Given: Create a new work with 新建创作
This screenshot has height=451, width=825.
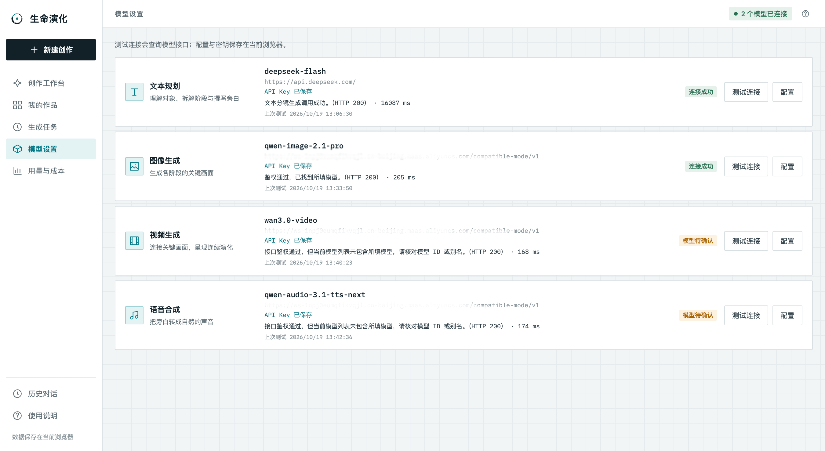Looking at the screenshot, I should 51,50.
